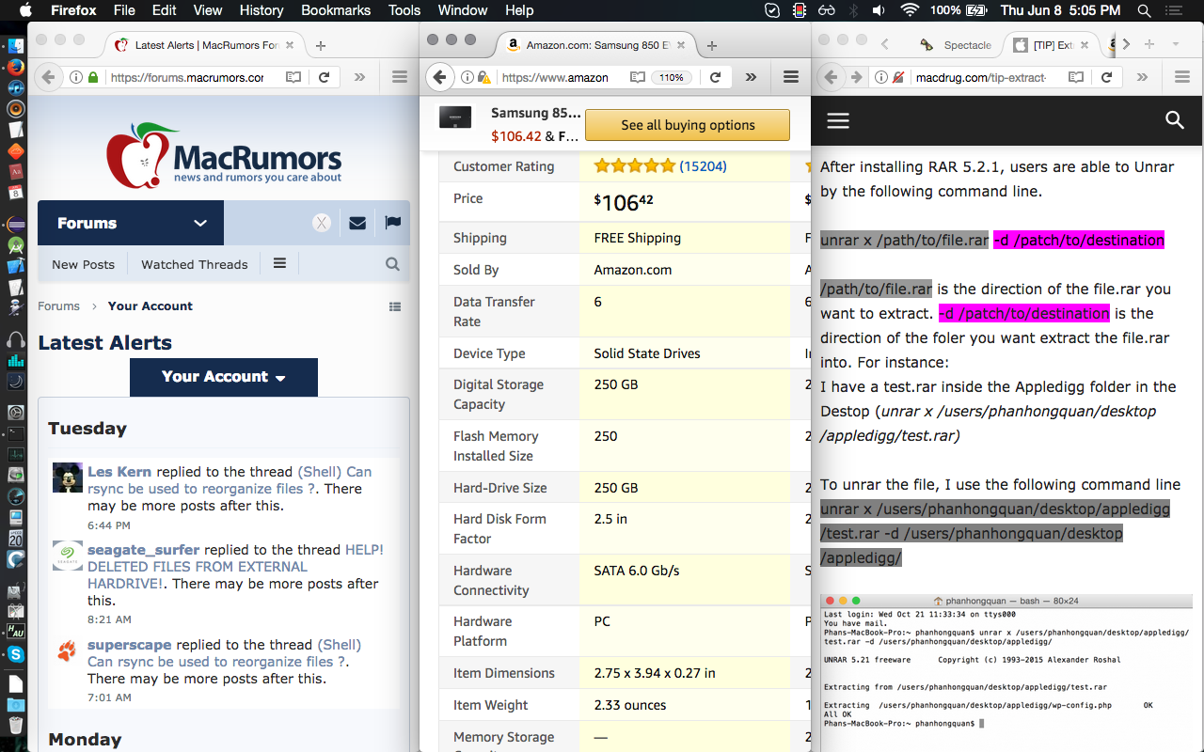Open MacRumors inbox envelope icon
The height and width of the screenshot is (752, 1204).
click(x=357, y=223)
